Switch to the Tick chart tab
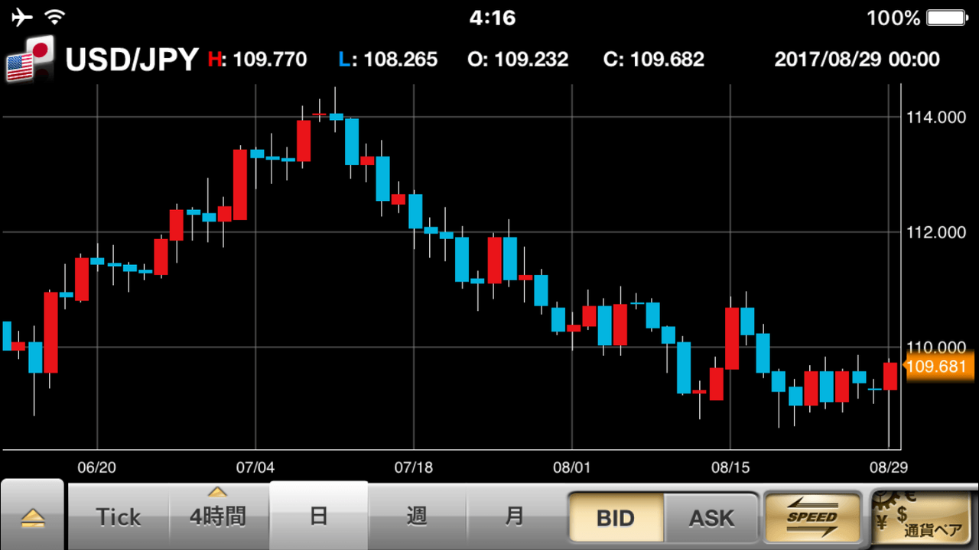This screenshot has width=979, height=550. (119, 516)
